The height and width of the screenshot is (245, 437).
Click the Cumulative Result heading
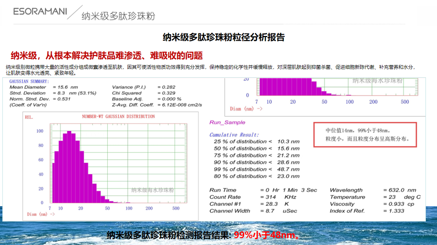(234, 135)
